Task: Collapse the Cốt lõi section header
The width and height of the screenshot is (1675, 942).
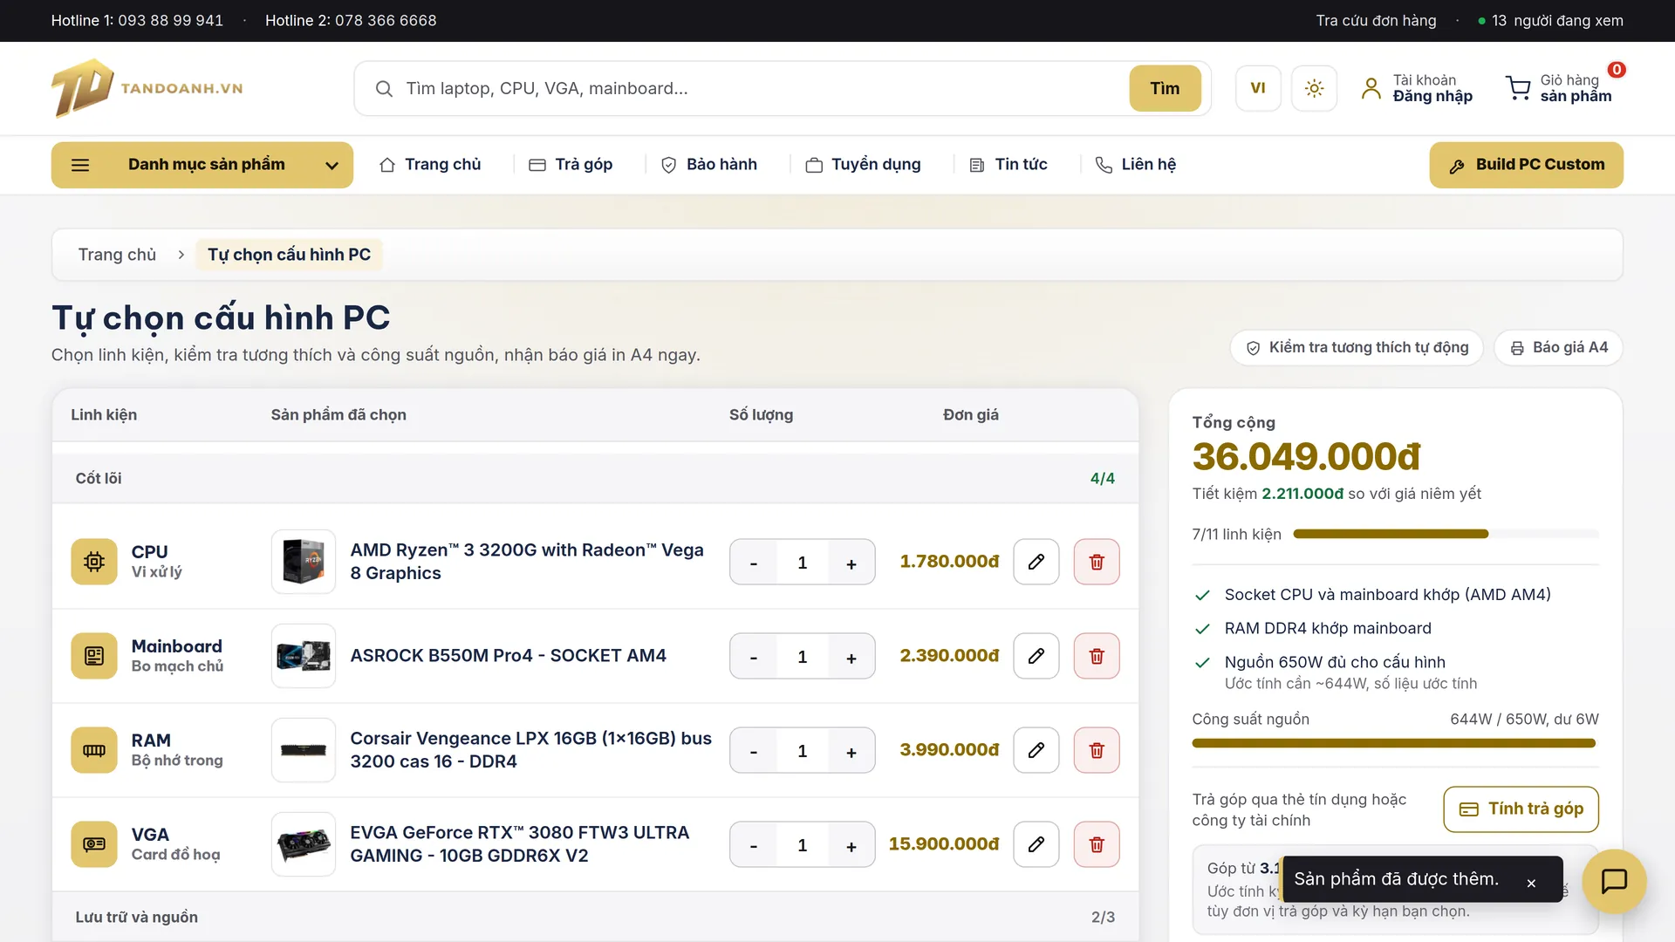Action: 595,478
